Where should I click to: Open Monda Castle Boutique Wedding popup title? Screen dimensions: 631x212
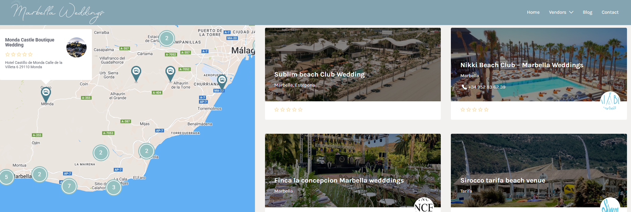pos(30,42)
